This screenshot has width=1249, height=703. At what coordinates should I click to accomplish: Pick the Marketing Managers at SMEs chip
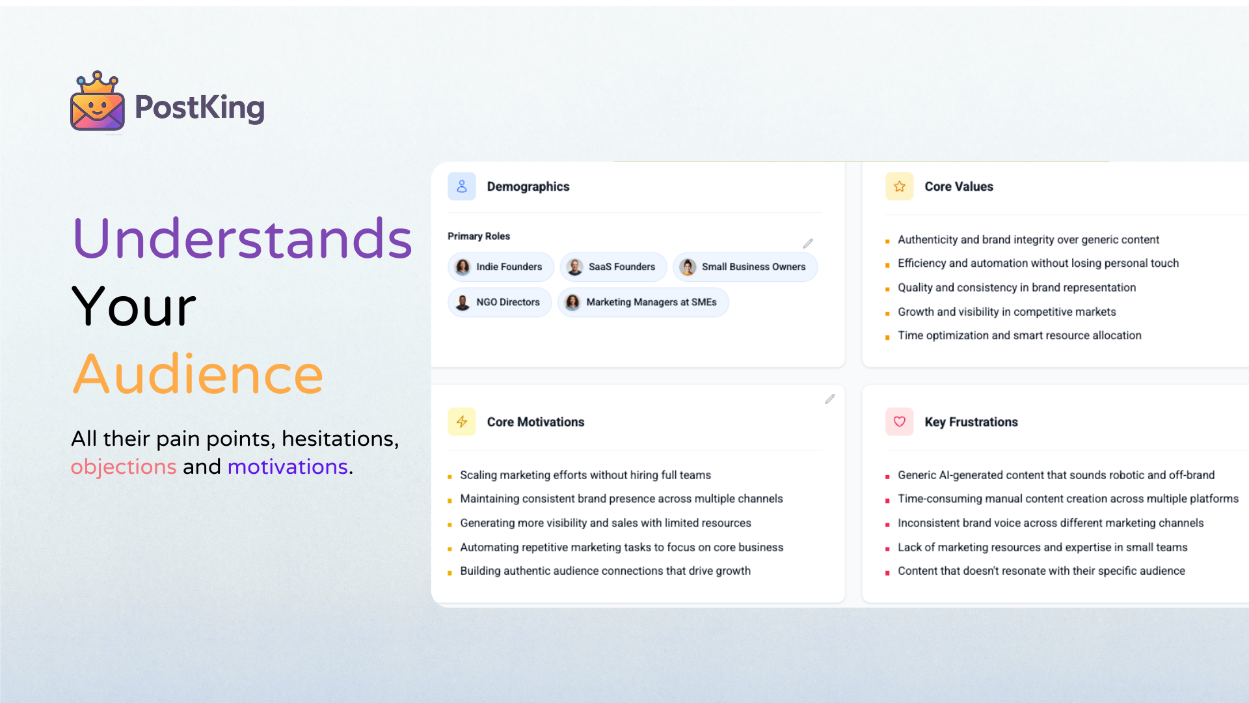[x=643, y=302]
